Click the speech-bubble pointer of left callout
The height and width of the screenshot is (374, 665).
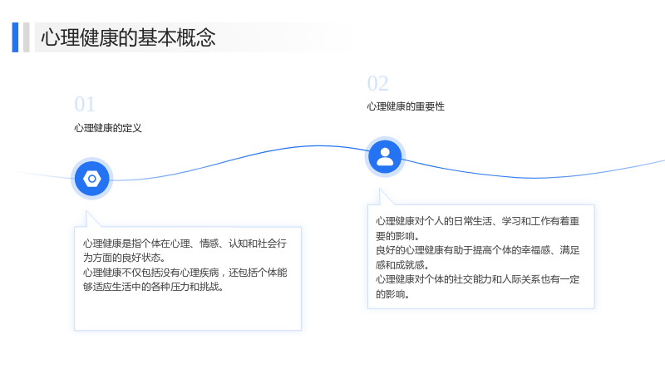click(92, 219)
